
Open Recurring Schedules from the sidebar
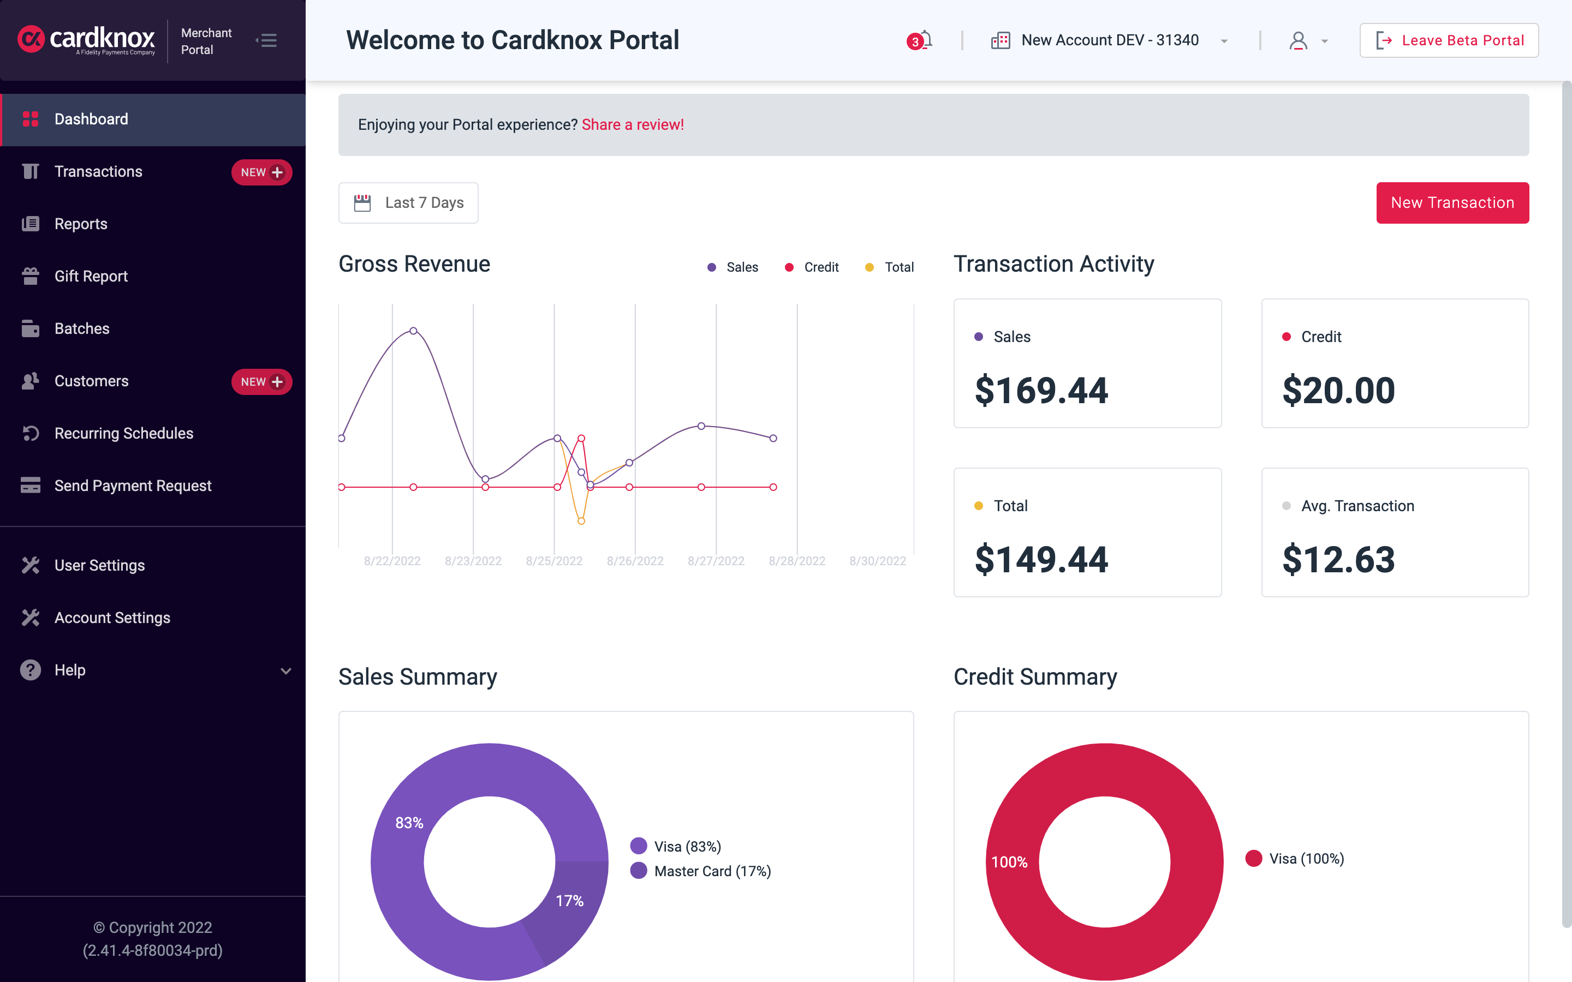tap(123, 433)
